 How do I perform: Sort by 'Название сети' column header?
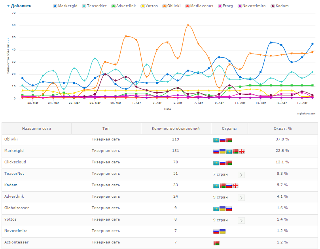[36, 129]
